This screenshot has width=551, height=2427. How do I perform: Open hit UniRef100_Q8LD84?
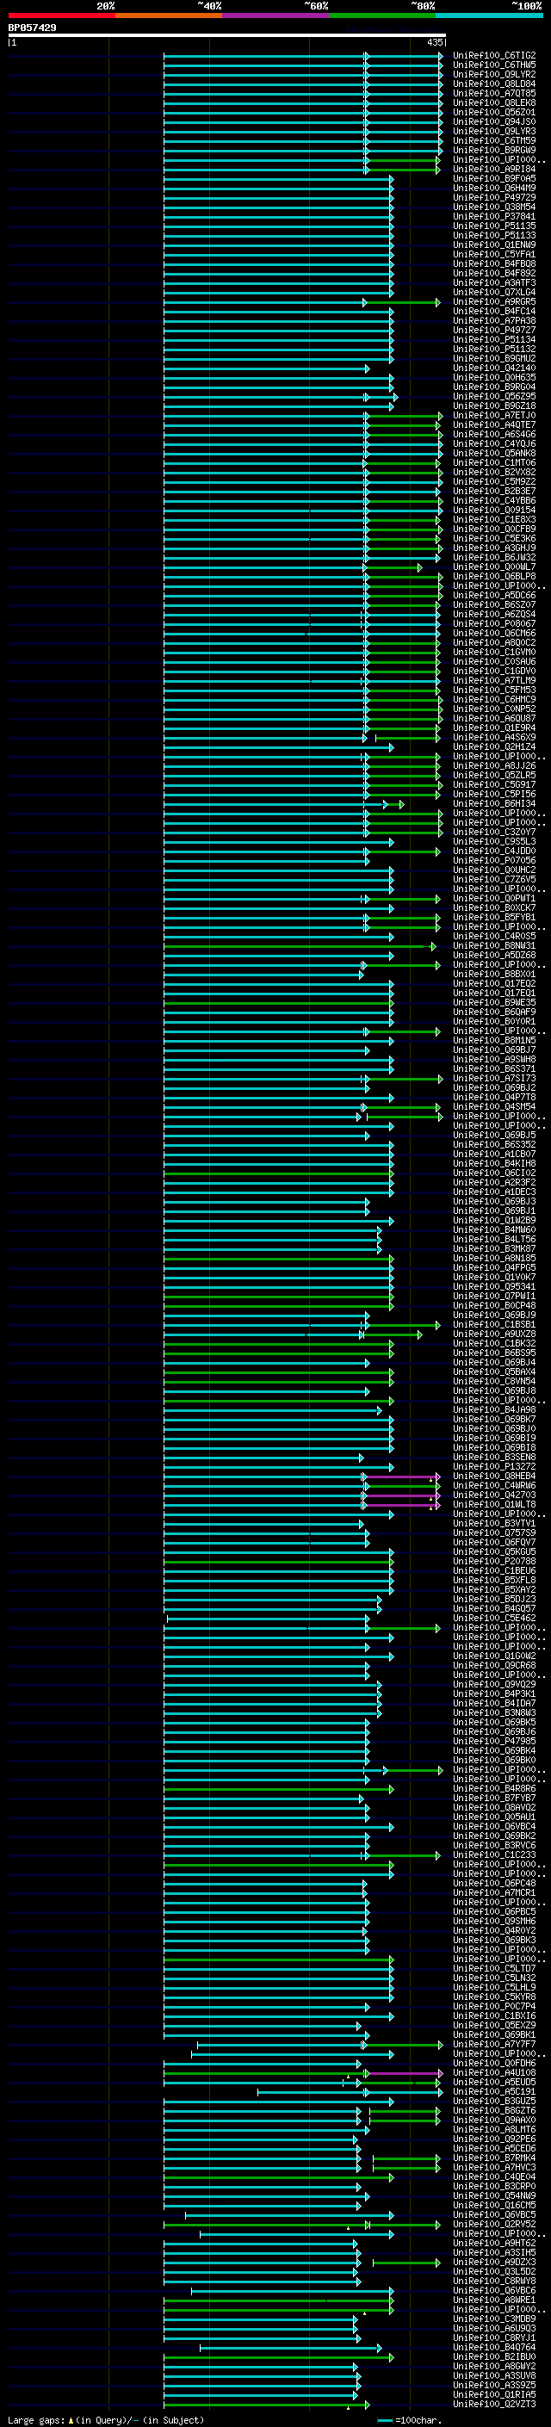tap(493, 84)
